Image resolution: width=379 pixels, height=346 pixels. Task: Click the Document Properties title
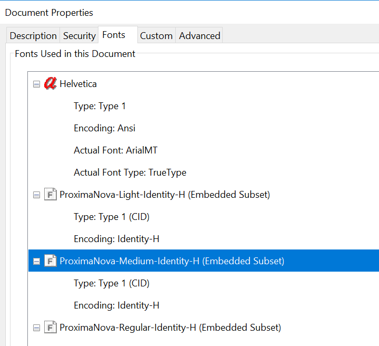click(x=49, y=13)
